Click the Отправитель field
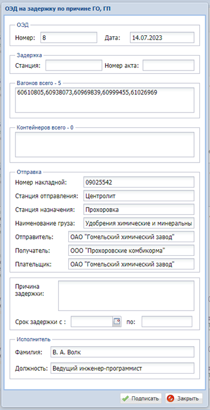 point(131,237)
